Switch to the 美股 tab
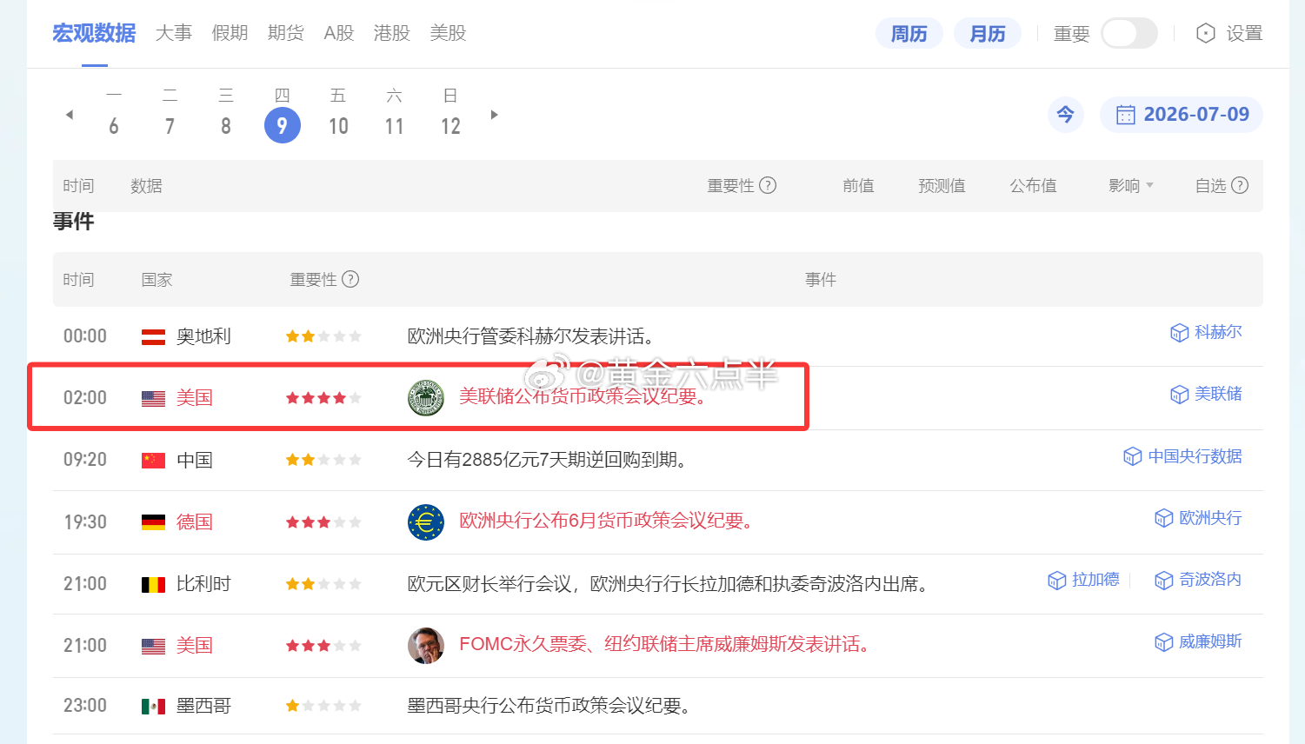 point(448,33)
